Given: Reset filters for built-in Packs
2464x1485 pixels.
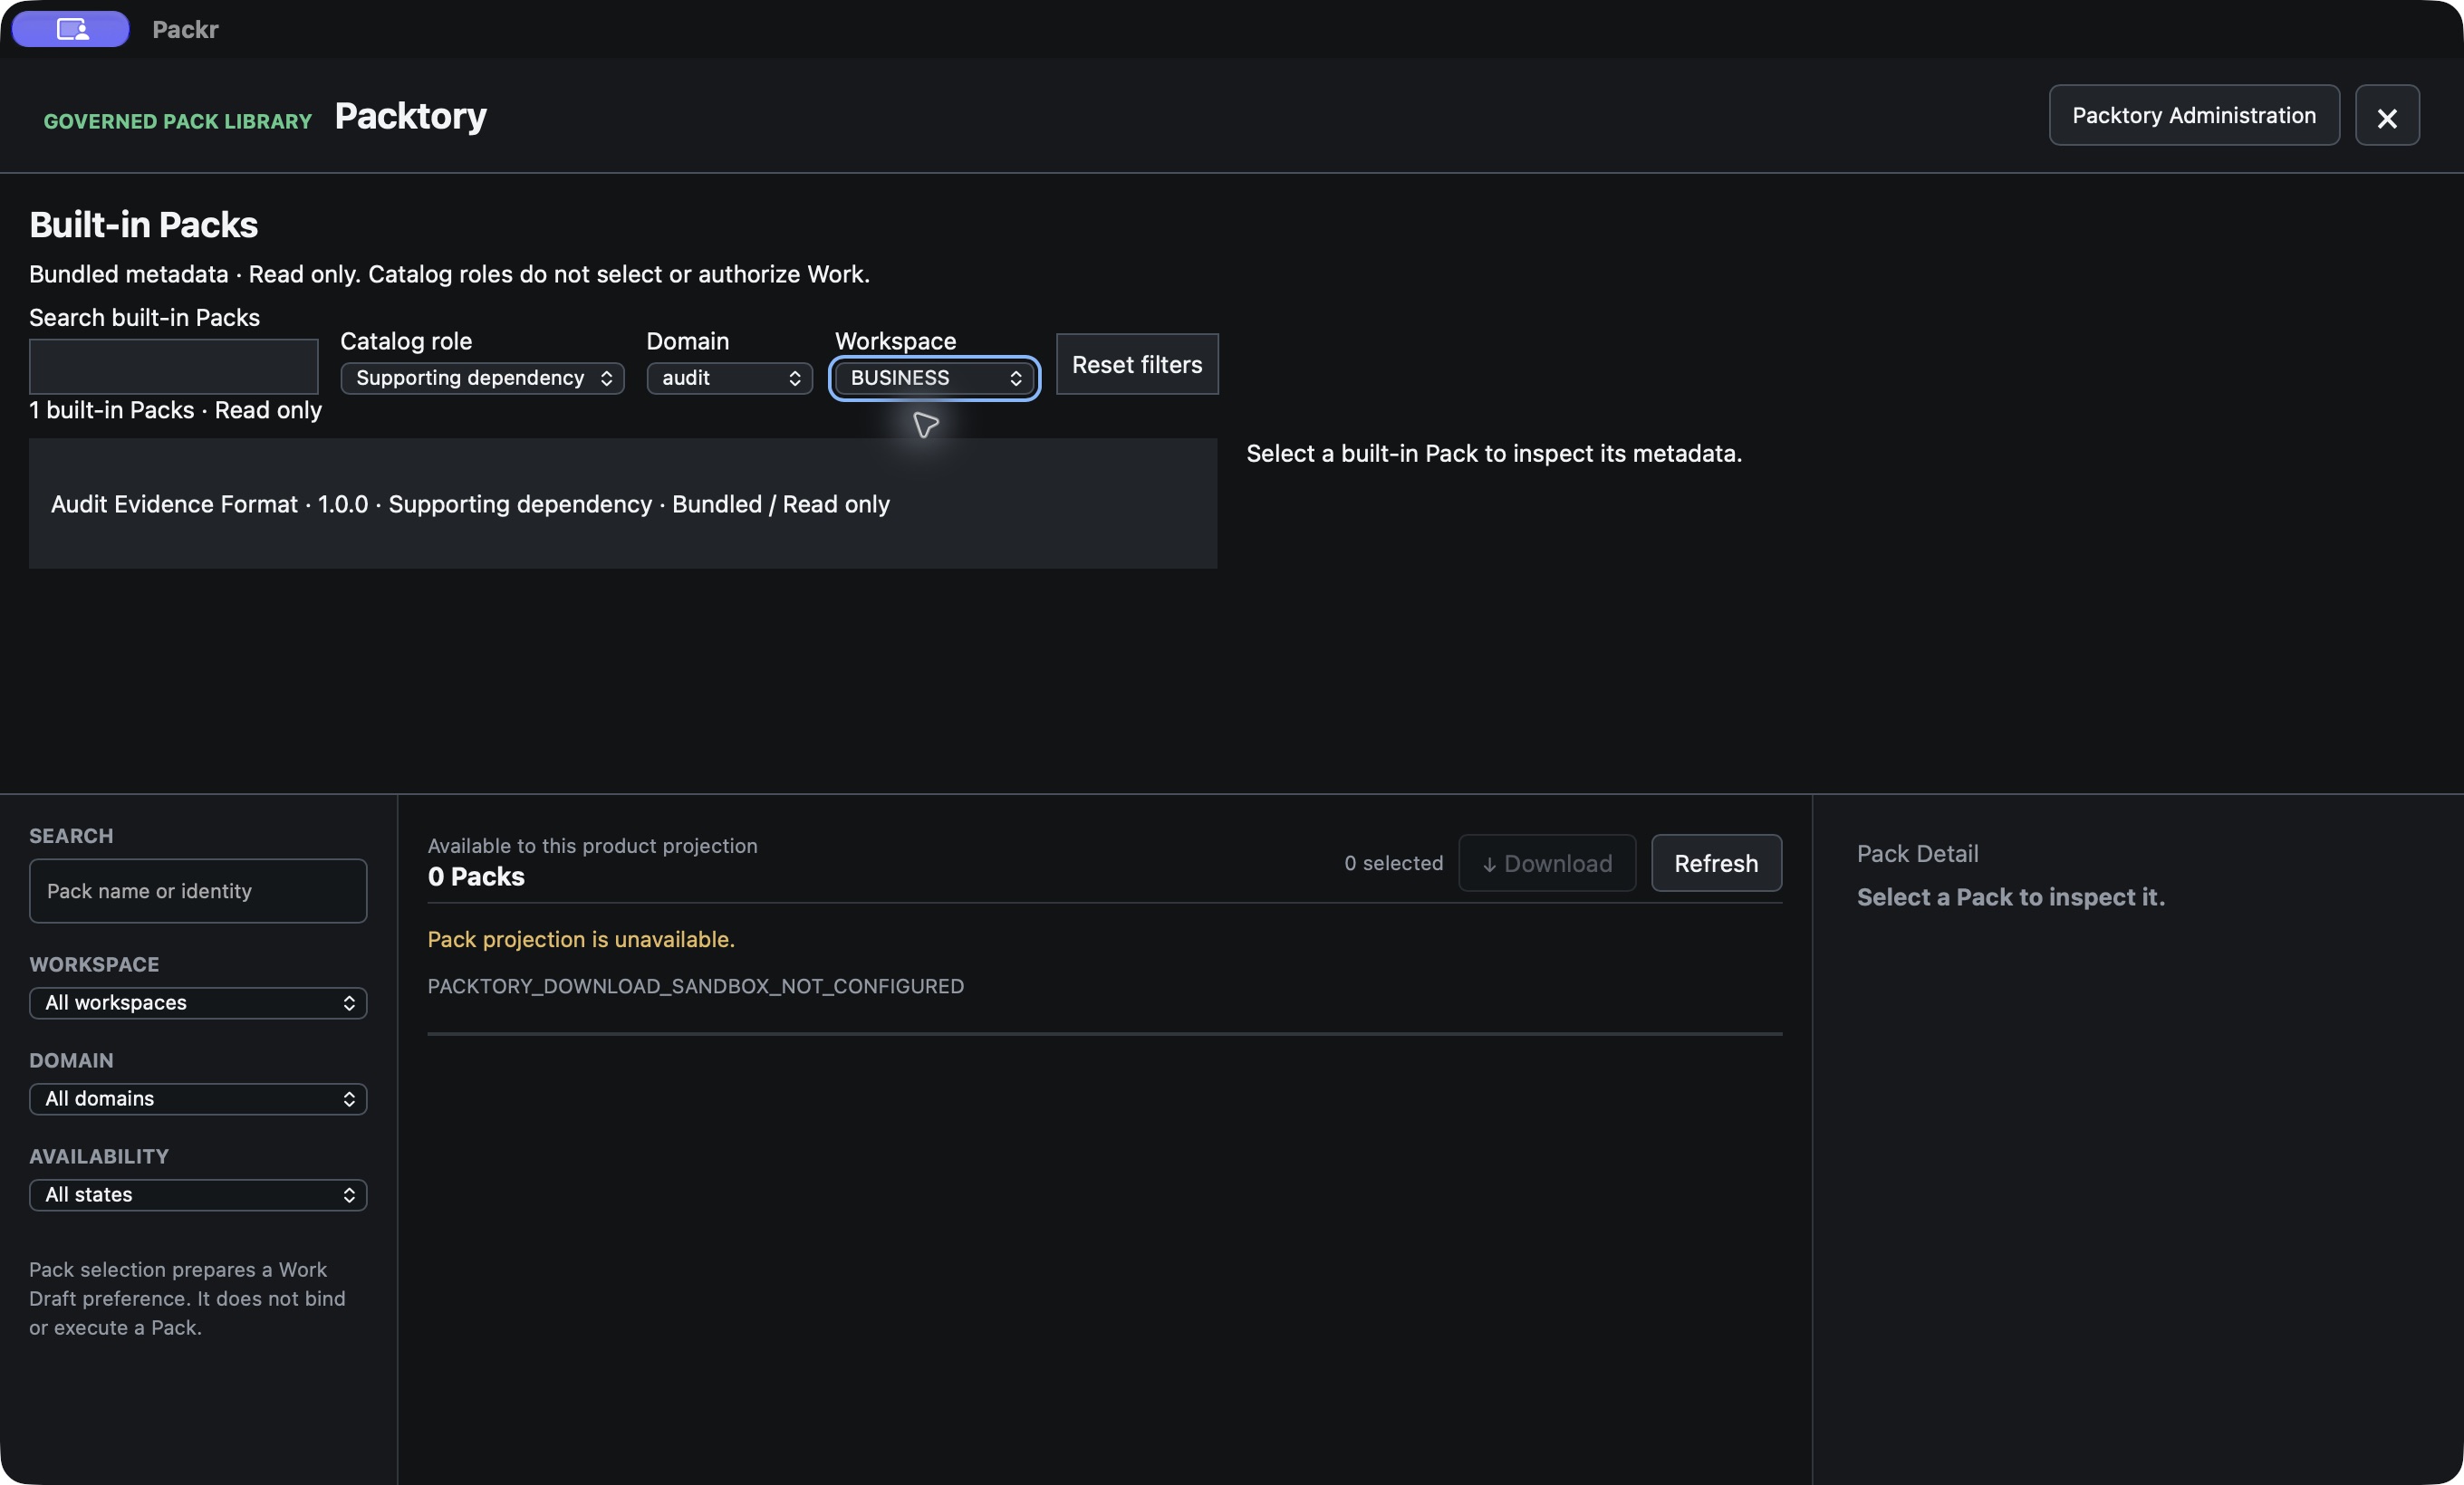Looking at the screenshot, I should [x=1136, y=365].
